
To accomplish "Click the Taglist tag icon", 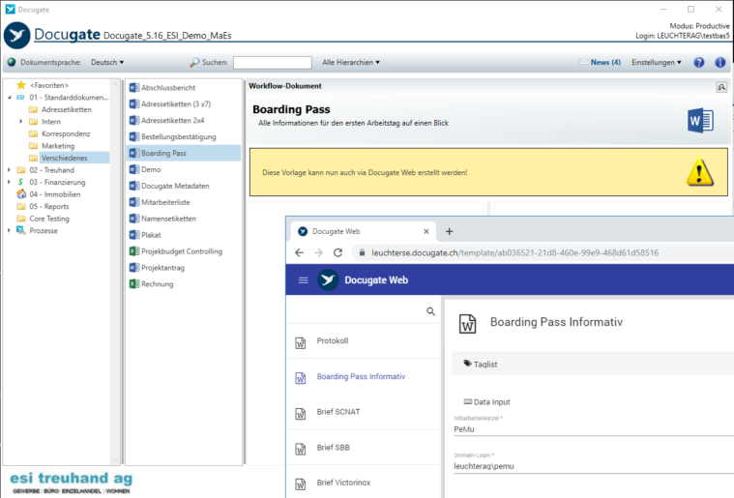I will (467, 364).
